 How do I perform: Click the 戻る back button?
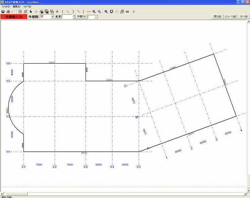[217, 16]
